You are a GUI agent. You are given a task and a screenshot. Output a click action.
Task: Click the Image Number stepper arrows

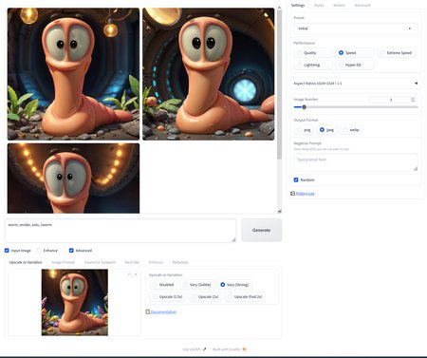point(413,100)
